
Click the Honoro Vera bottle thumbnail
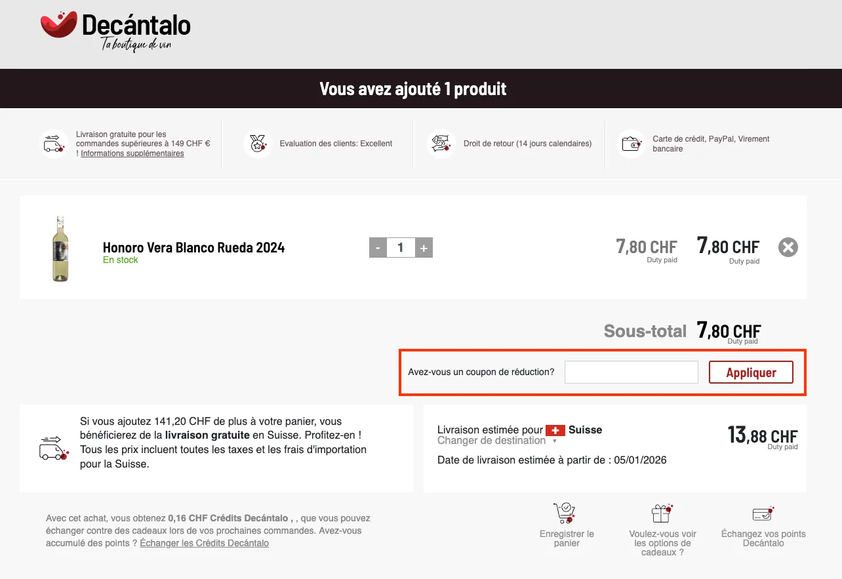[x=60, y=247]
